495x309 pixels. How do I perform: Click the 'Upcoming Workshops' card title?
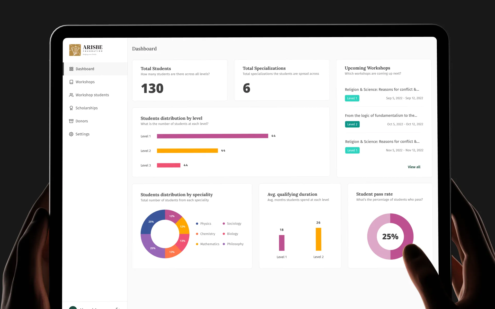tap(367, 68)
